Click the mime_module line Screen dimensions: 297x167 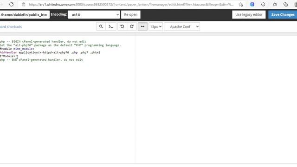coord(17,49)
